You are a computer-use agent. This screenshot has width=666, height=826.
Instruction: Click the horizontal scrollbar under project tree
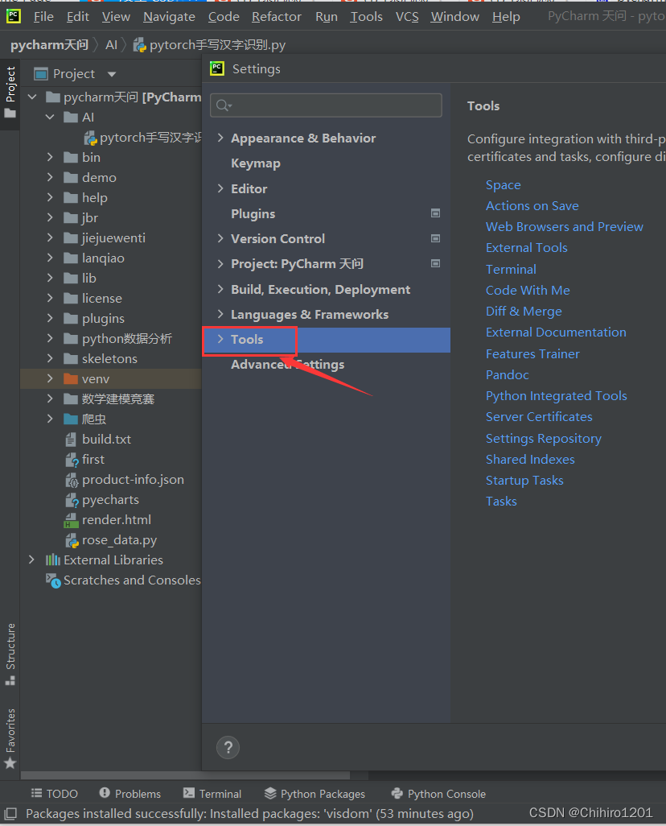(x=185, y=775)
